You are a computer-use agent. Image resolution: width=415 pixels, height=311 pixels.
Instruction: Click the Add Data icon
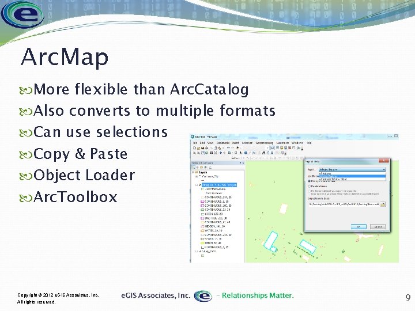(x=237, y=148)
